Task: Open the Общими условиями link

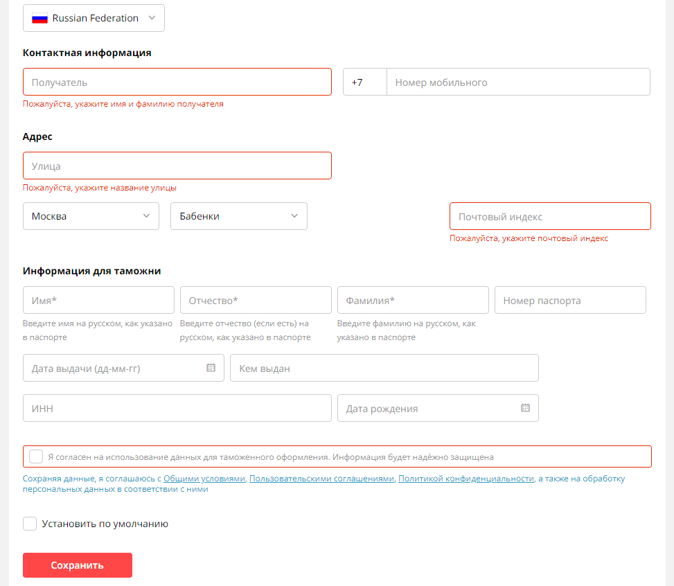Action: point(204,479)
